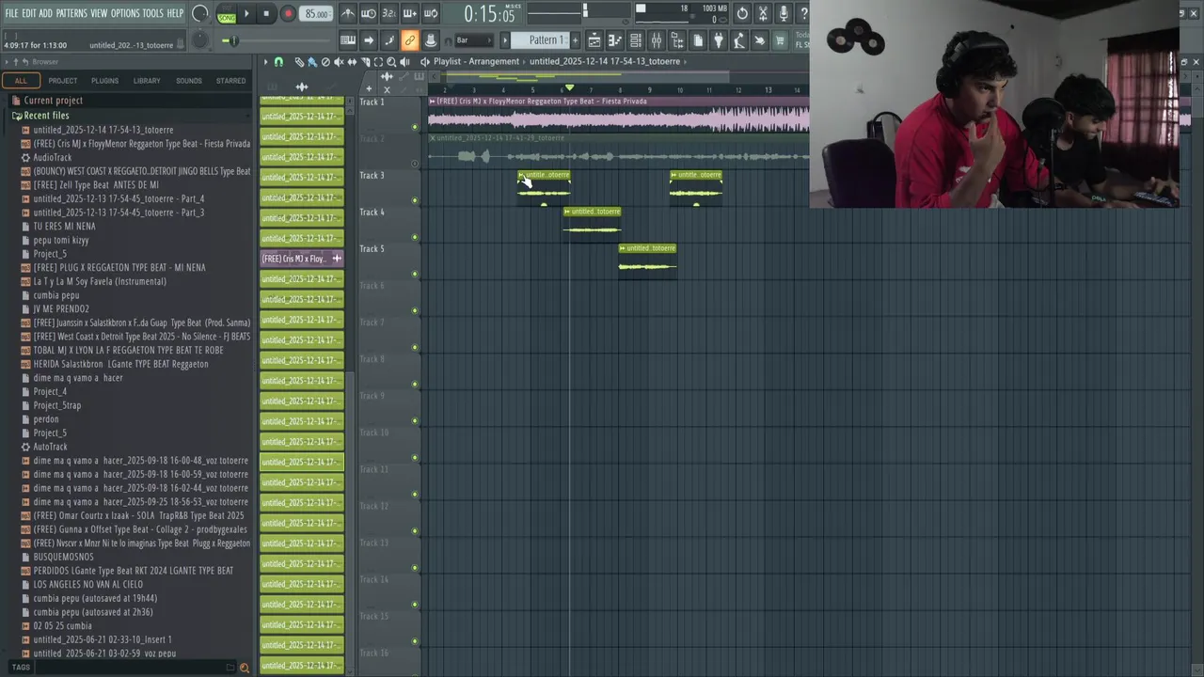Viewport: 1204px width, 677px height.
Task: Open the Channel rack icon
Action: [636, 40]
